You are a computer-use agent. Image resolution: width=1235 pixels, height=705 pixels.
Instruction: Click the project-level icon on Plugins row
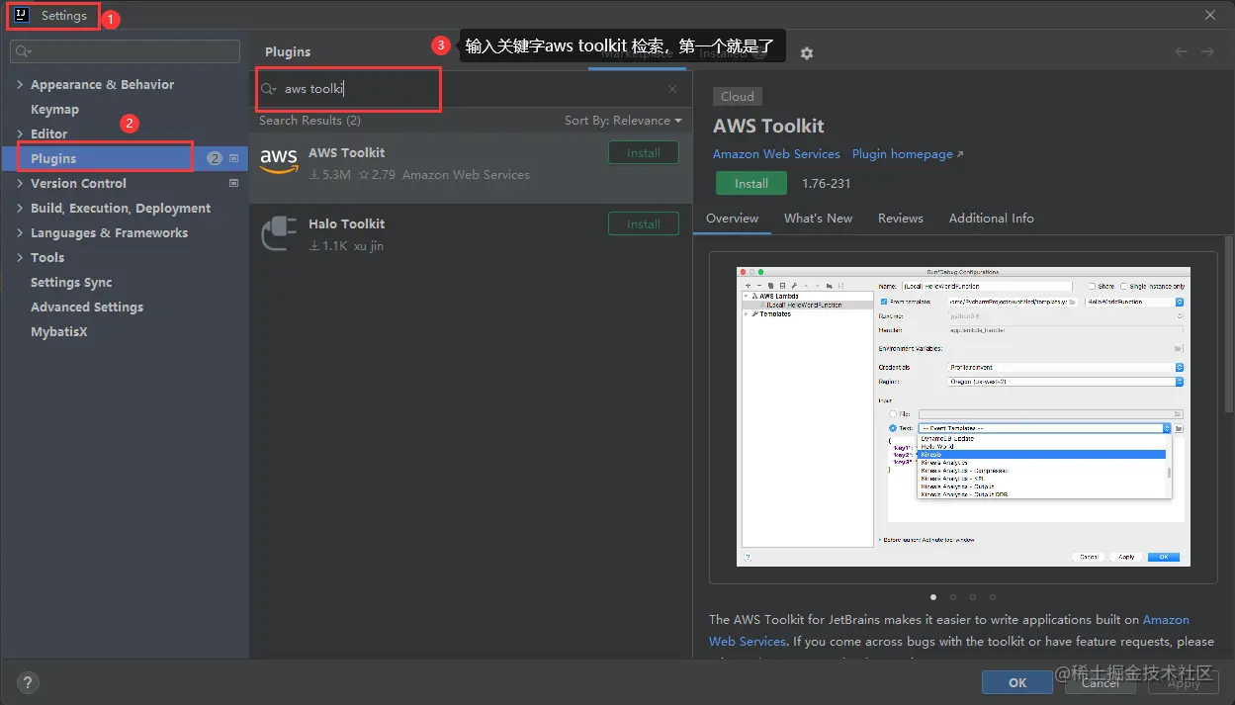[234, 158]
